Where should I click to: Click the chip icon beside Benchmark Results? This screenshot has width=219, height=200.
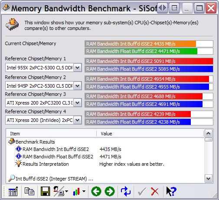12,141
